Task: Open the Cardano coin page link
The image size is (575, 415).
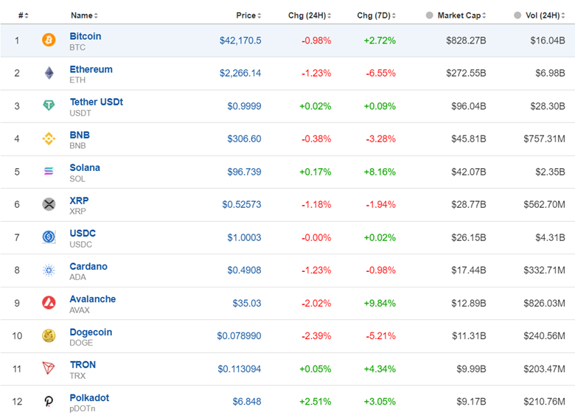Action: pos(88,266)
